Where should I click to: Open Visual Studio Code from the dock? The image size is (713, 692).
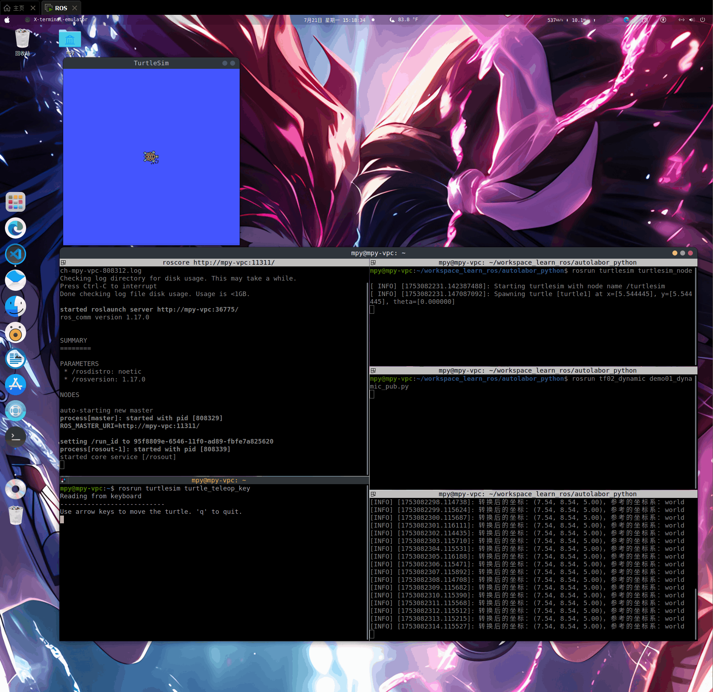[15, 254]
